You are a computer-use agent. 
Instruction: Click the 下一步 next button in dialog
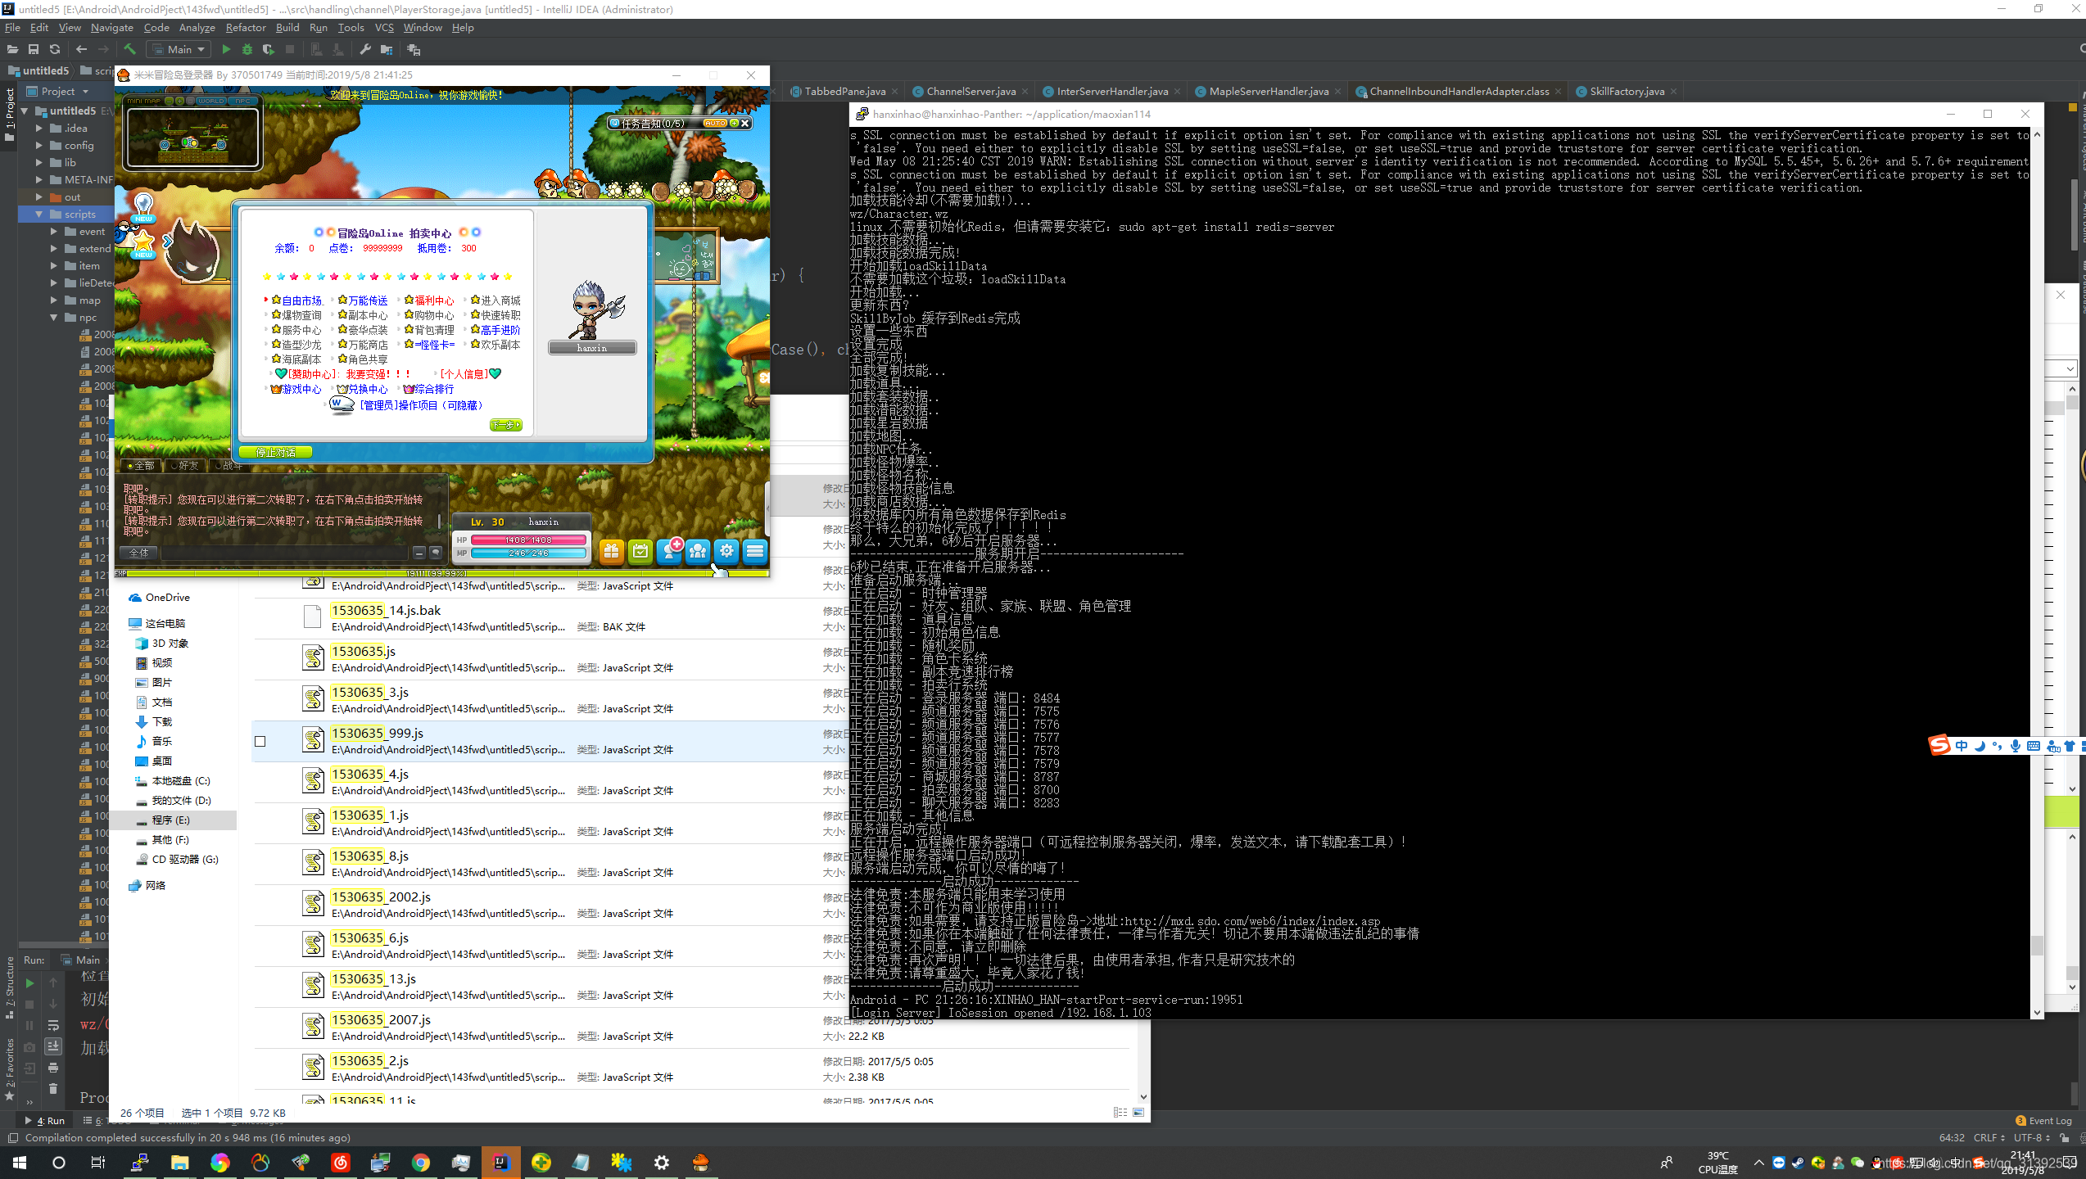click(505, 425)
